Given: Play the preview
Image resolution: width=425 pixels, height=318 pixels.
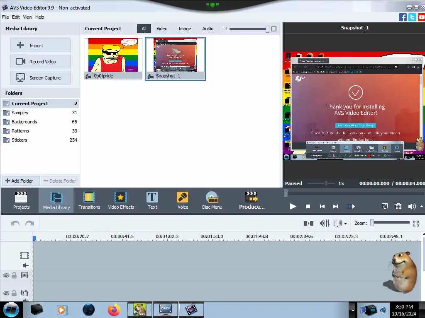Looking at the screenshot, I should (x=293, y=207).
